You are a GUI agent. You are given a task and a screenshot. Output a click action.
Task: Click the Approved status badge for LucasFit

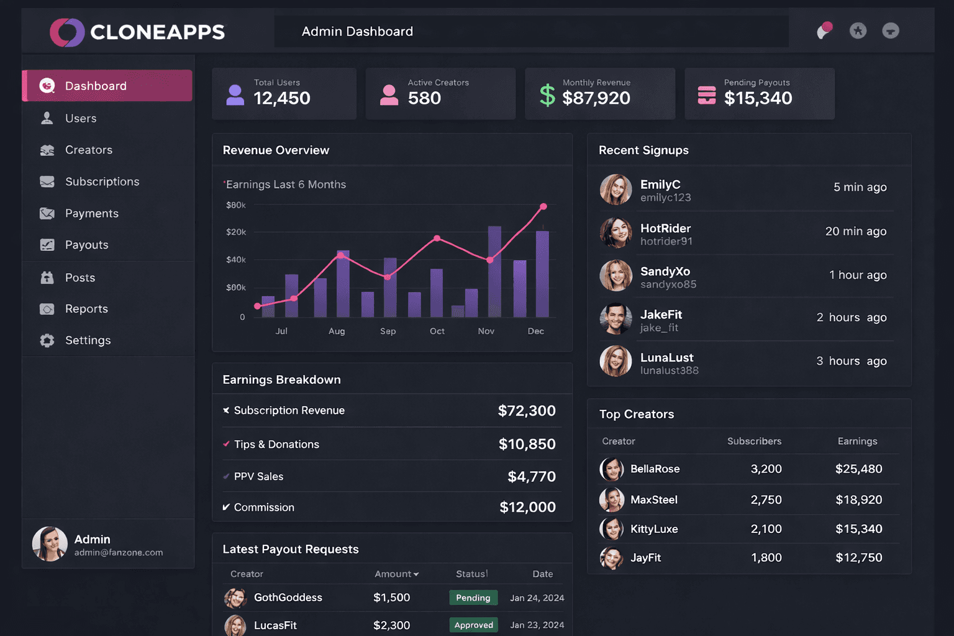(474, 625)
